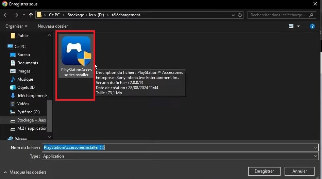Click the Rechercher search field

278,15
